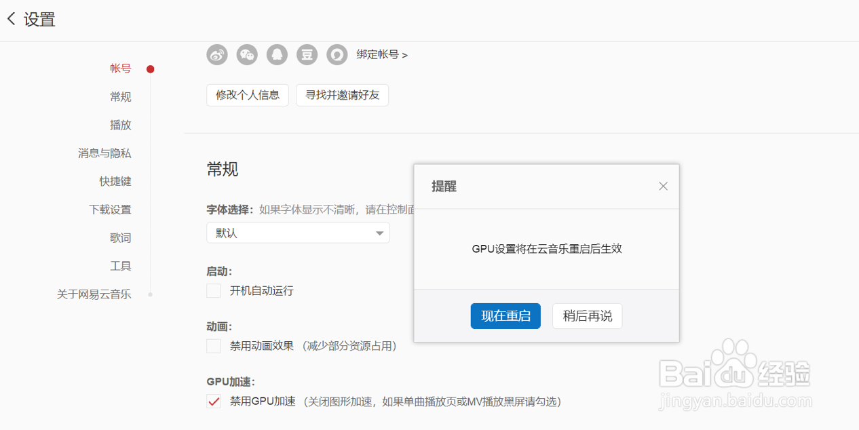This screenshot has width=859, height=430.
Task: Close the 提醒 dialog with the X
Action: point(664,186)
